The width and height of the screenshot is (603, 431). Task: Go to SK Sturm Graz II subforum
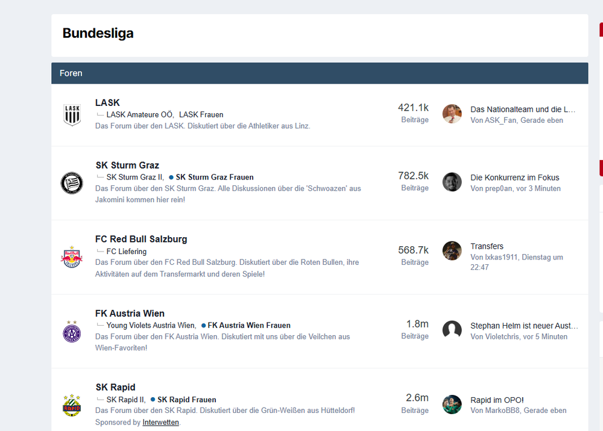click(134, 178)
